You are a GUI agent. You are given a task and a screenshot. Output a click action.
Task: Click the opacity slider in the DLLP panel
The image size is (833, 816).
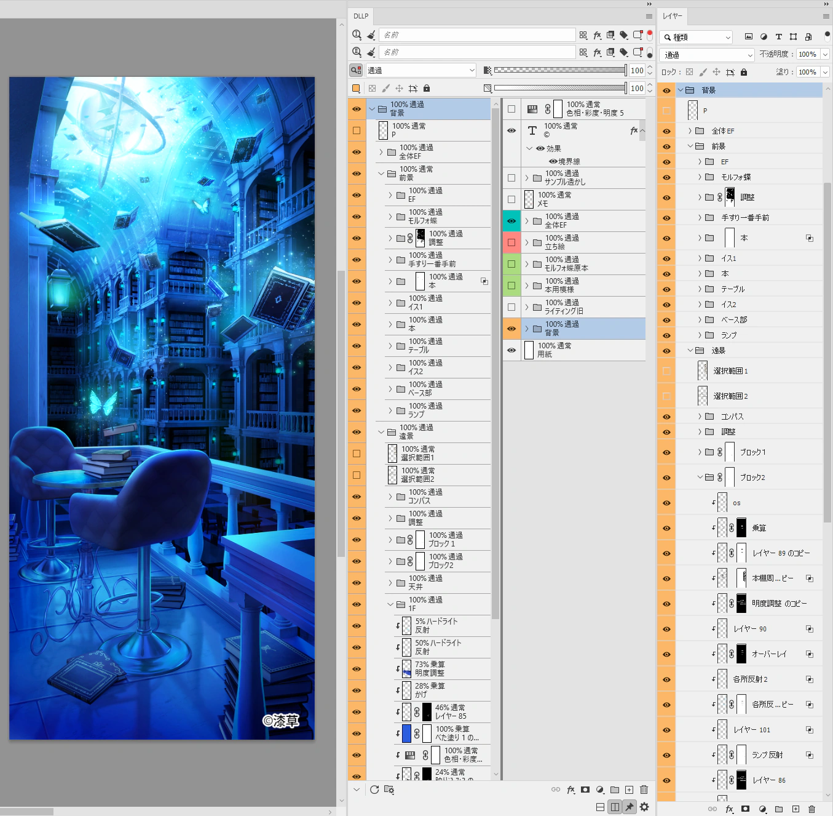(x=559, y=70)
